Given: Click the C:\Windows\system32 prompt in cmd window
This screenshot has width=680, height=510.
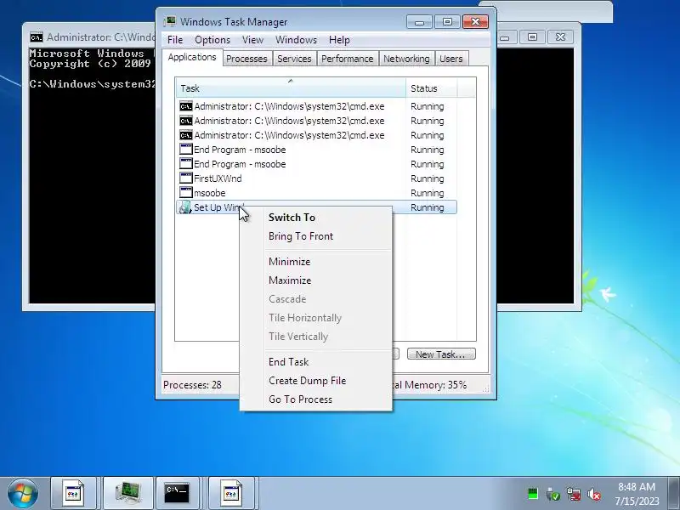Looking at the screenshot, I should click(92, 84).
